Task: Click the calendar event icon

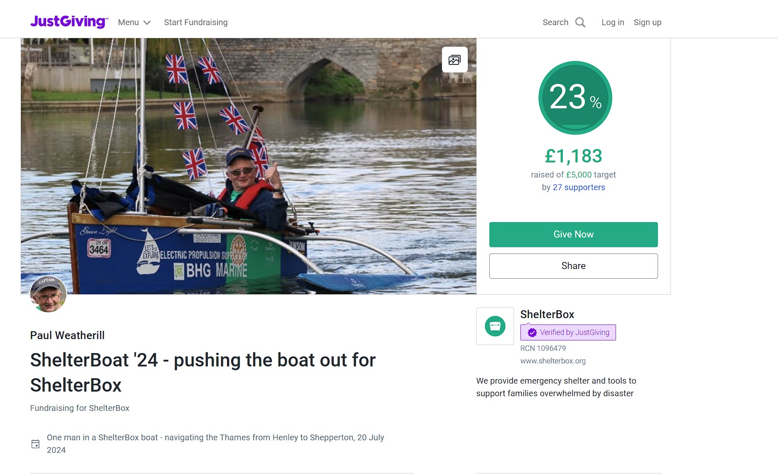Action: pyautogui.click(x=36, y=444)
